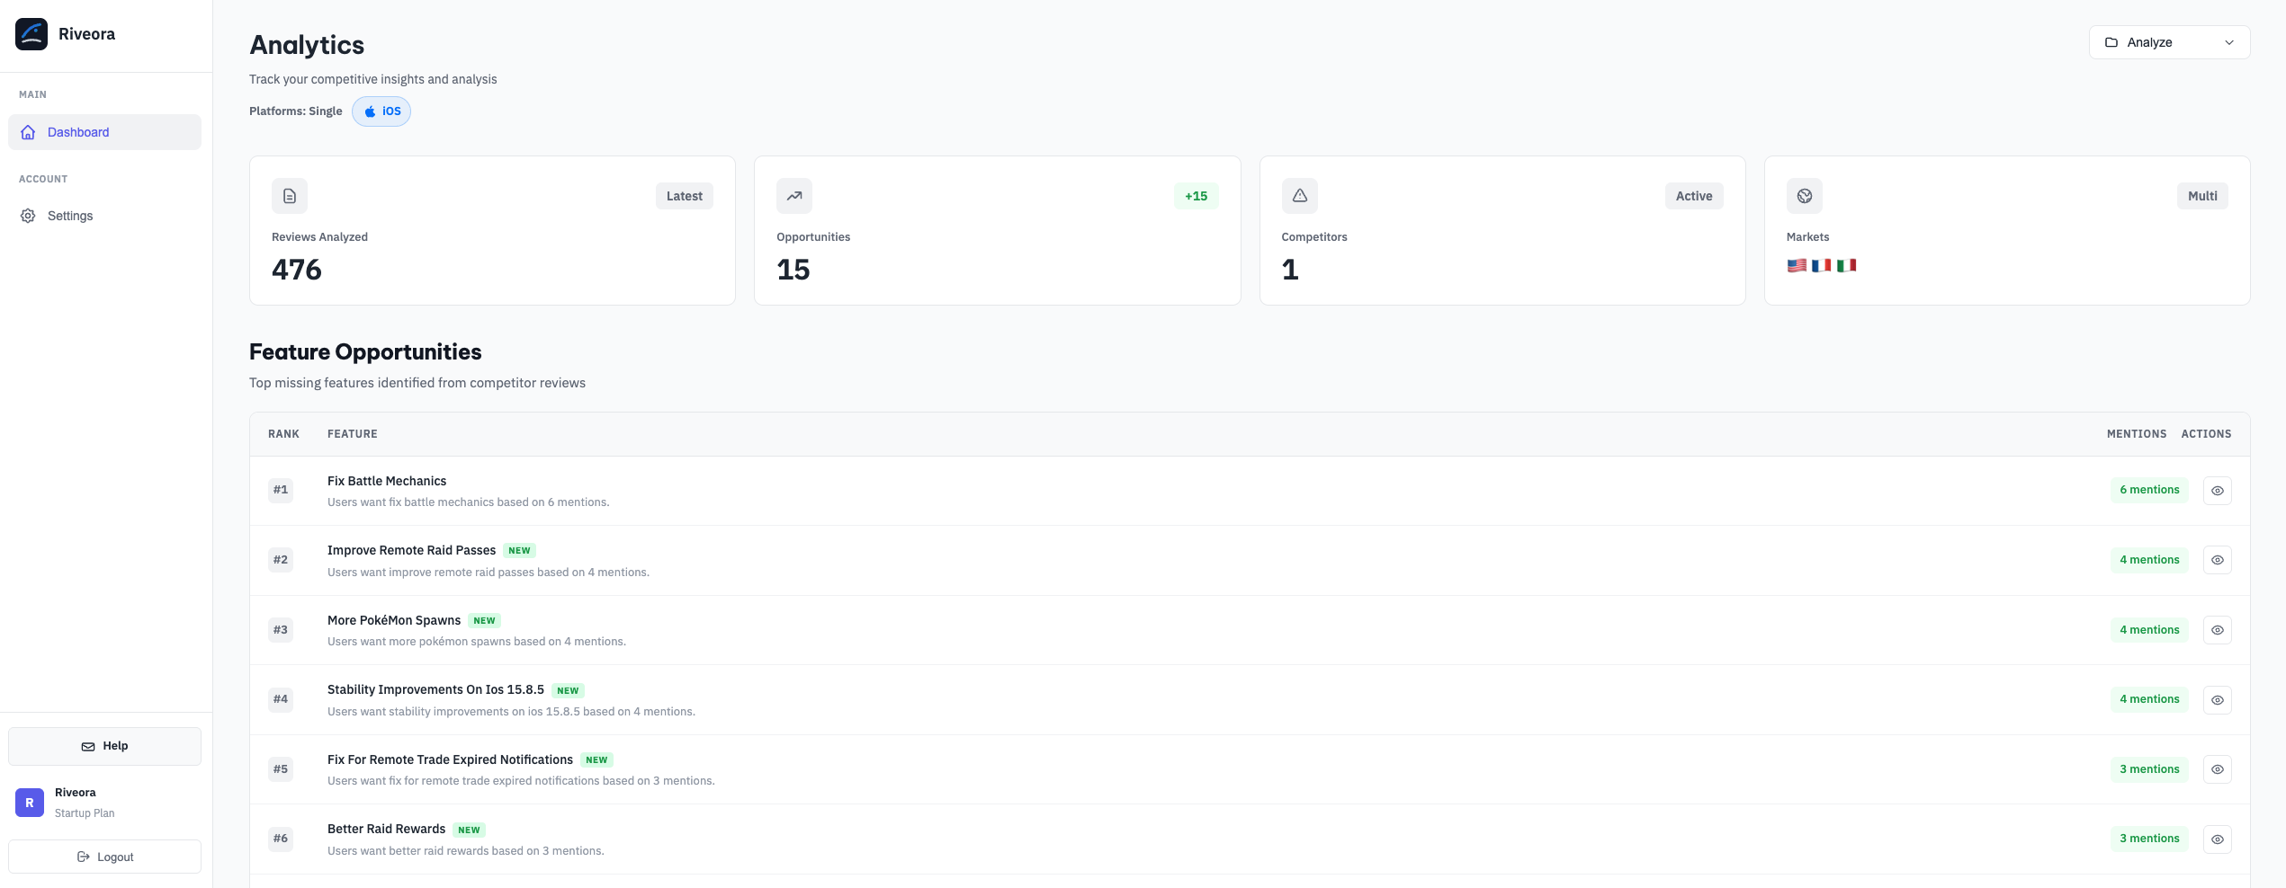The height and width of the screenshot is (888, 2286).
Task: Open Settings via the gear icon
Action: point(27,216)
